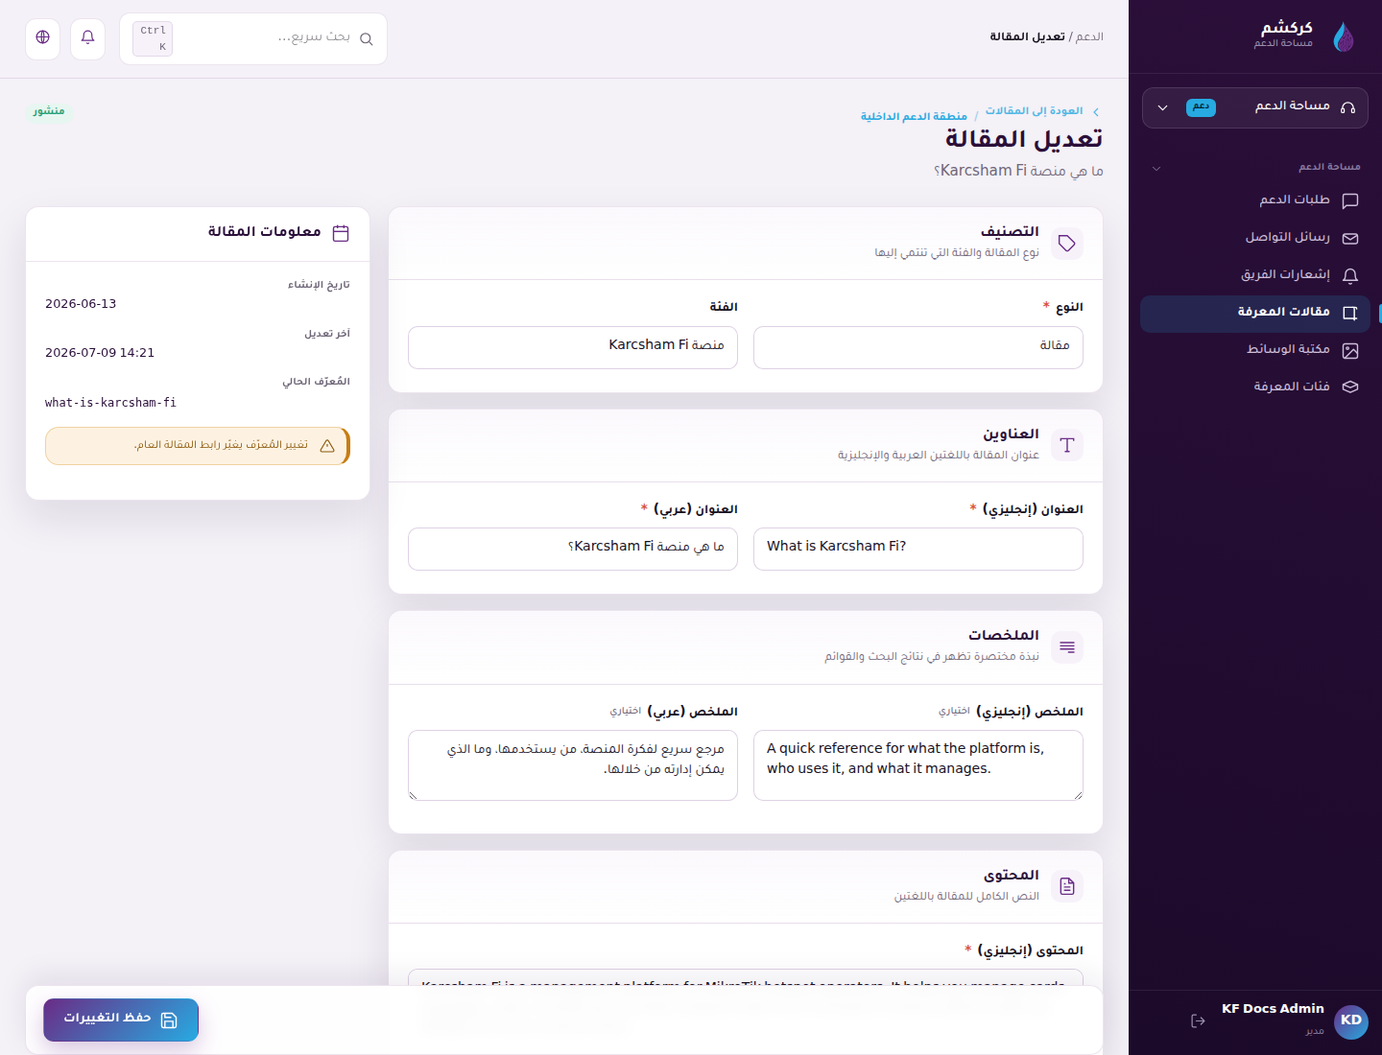Click the English content editor field
1382x1055 pixels.
coord(746,977)
